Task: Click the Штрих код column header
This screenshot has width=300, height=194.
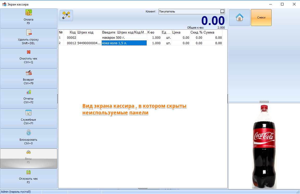Action: (x=89, y=32)
